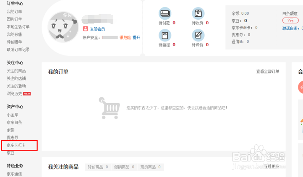Open 我的订单 in the sidebar

[14, 12]
